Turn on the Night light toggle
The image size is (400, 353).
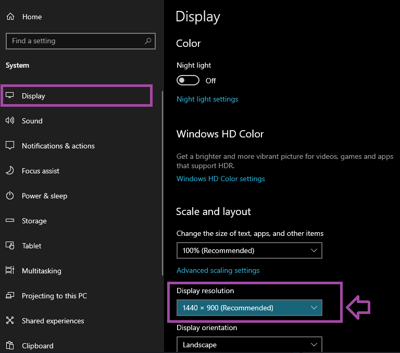(x=188, y=80)
